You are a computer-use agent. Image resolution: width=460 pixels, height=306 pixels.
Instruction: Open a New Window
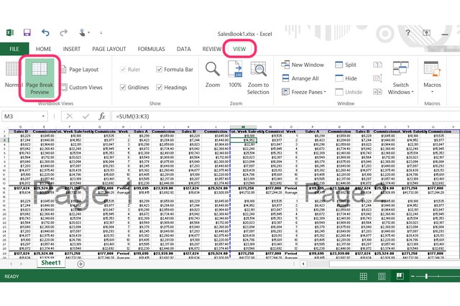pyautogui.click(x=303, y=65)
